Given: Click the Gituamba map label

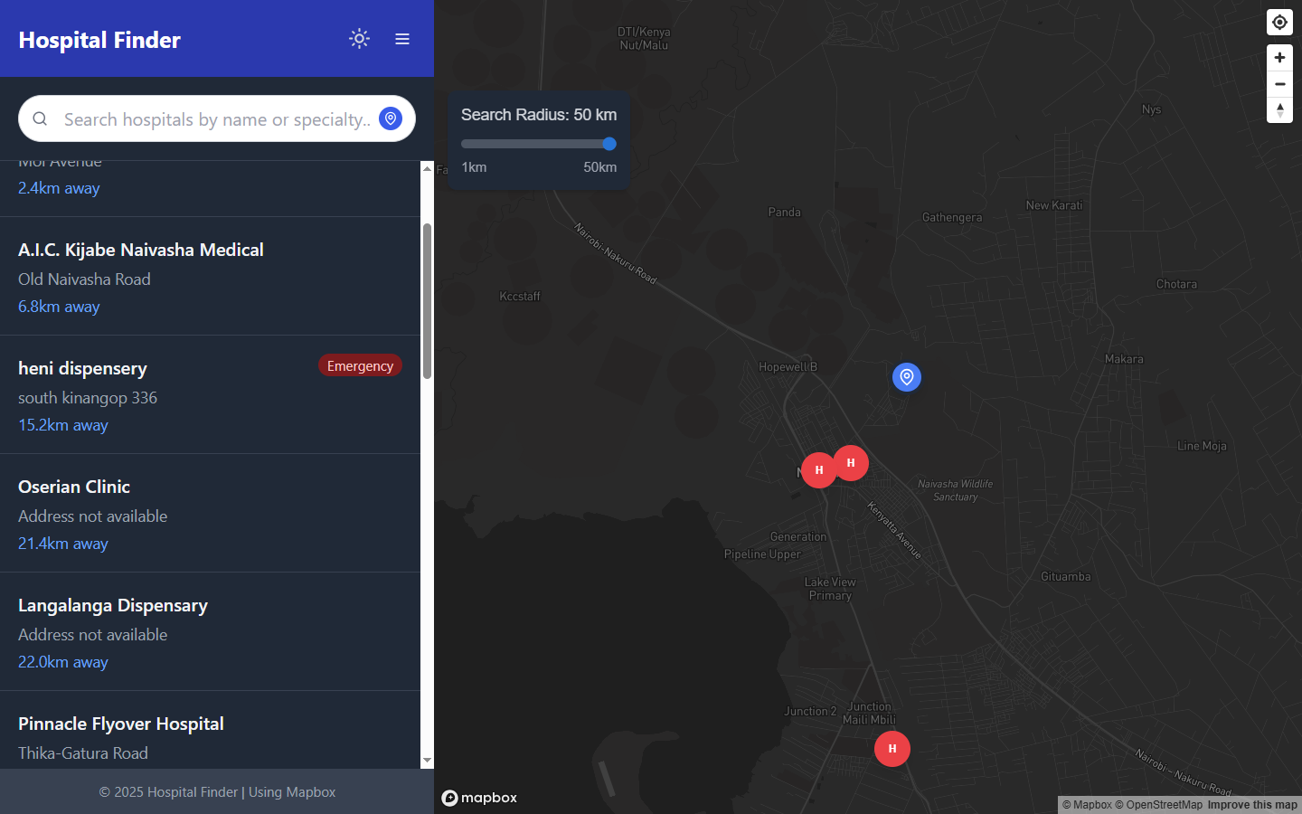Looking at the screenshot, I should 1066,576.
